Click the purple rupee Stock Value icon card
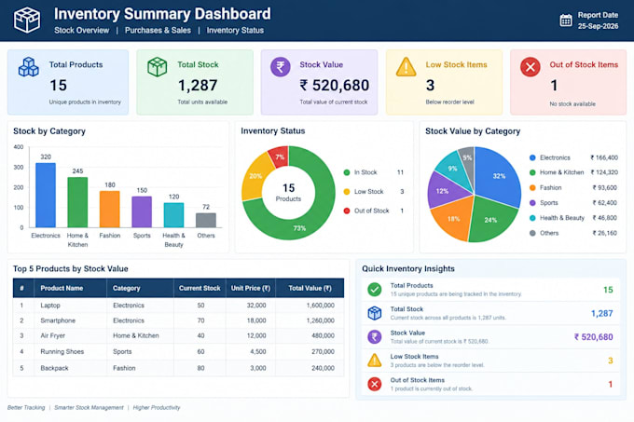Viewport: 634px width, 422px height. point(281,67)
